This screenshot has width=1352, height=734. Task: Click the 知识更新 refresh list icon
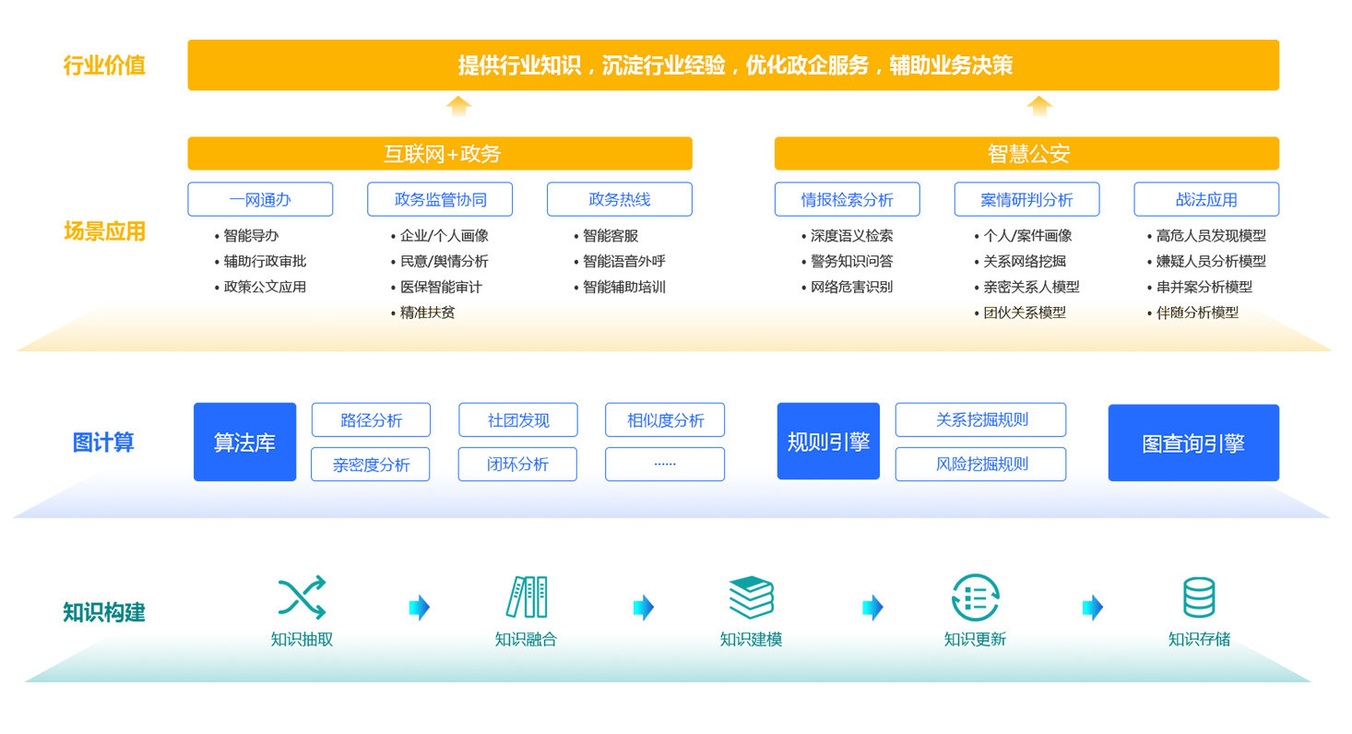click(975, 598)
